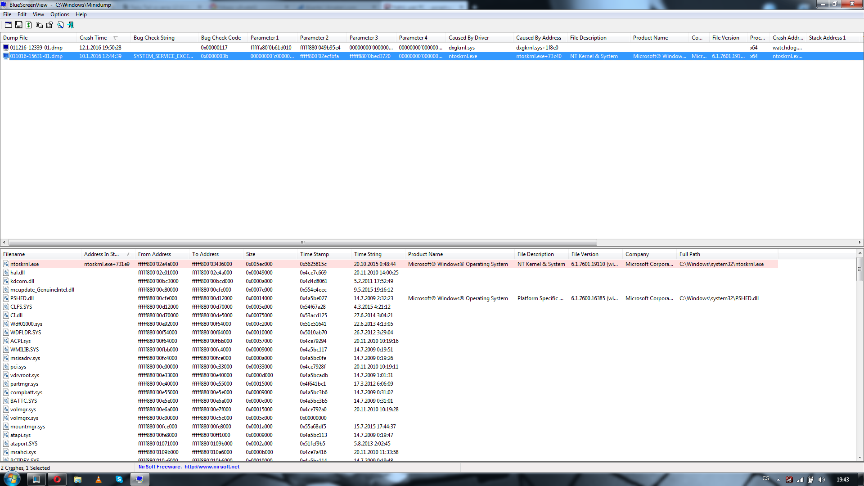Click the Copy Selected Items icon
This screenshot has width=864, height=486.
point(39,25)
